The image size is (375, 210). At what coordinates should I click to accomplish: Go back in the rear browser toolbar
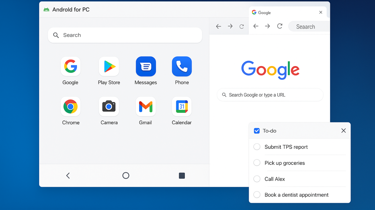(218, 26)
